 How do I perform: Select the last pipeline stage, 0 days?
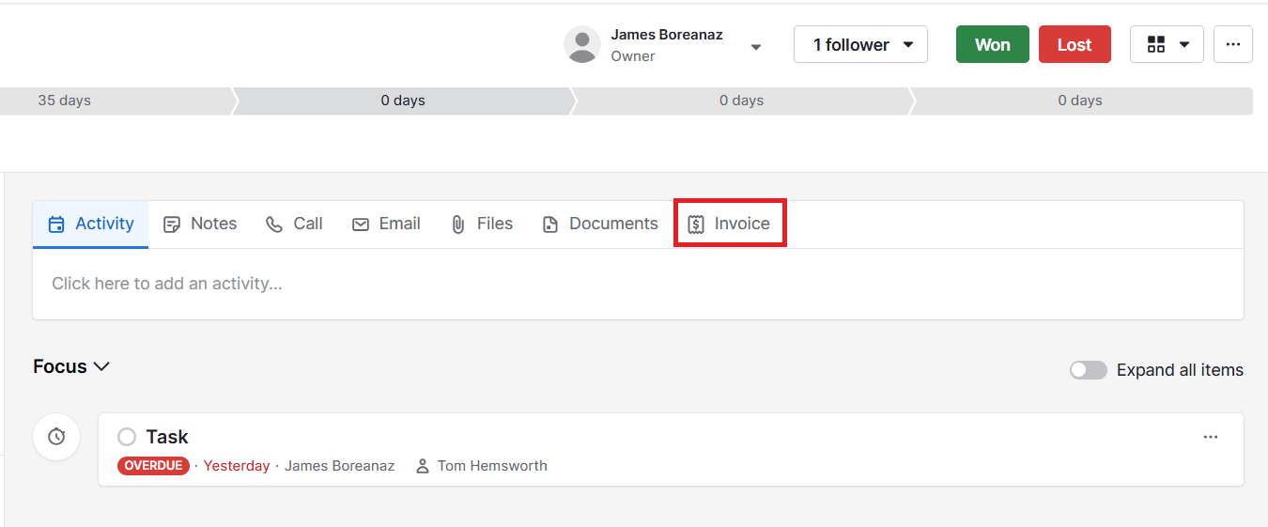[1080, 101]
